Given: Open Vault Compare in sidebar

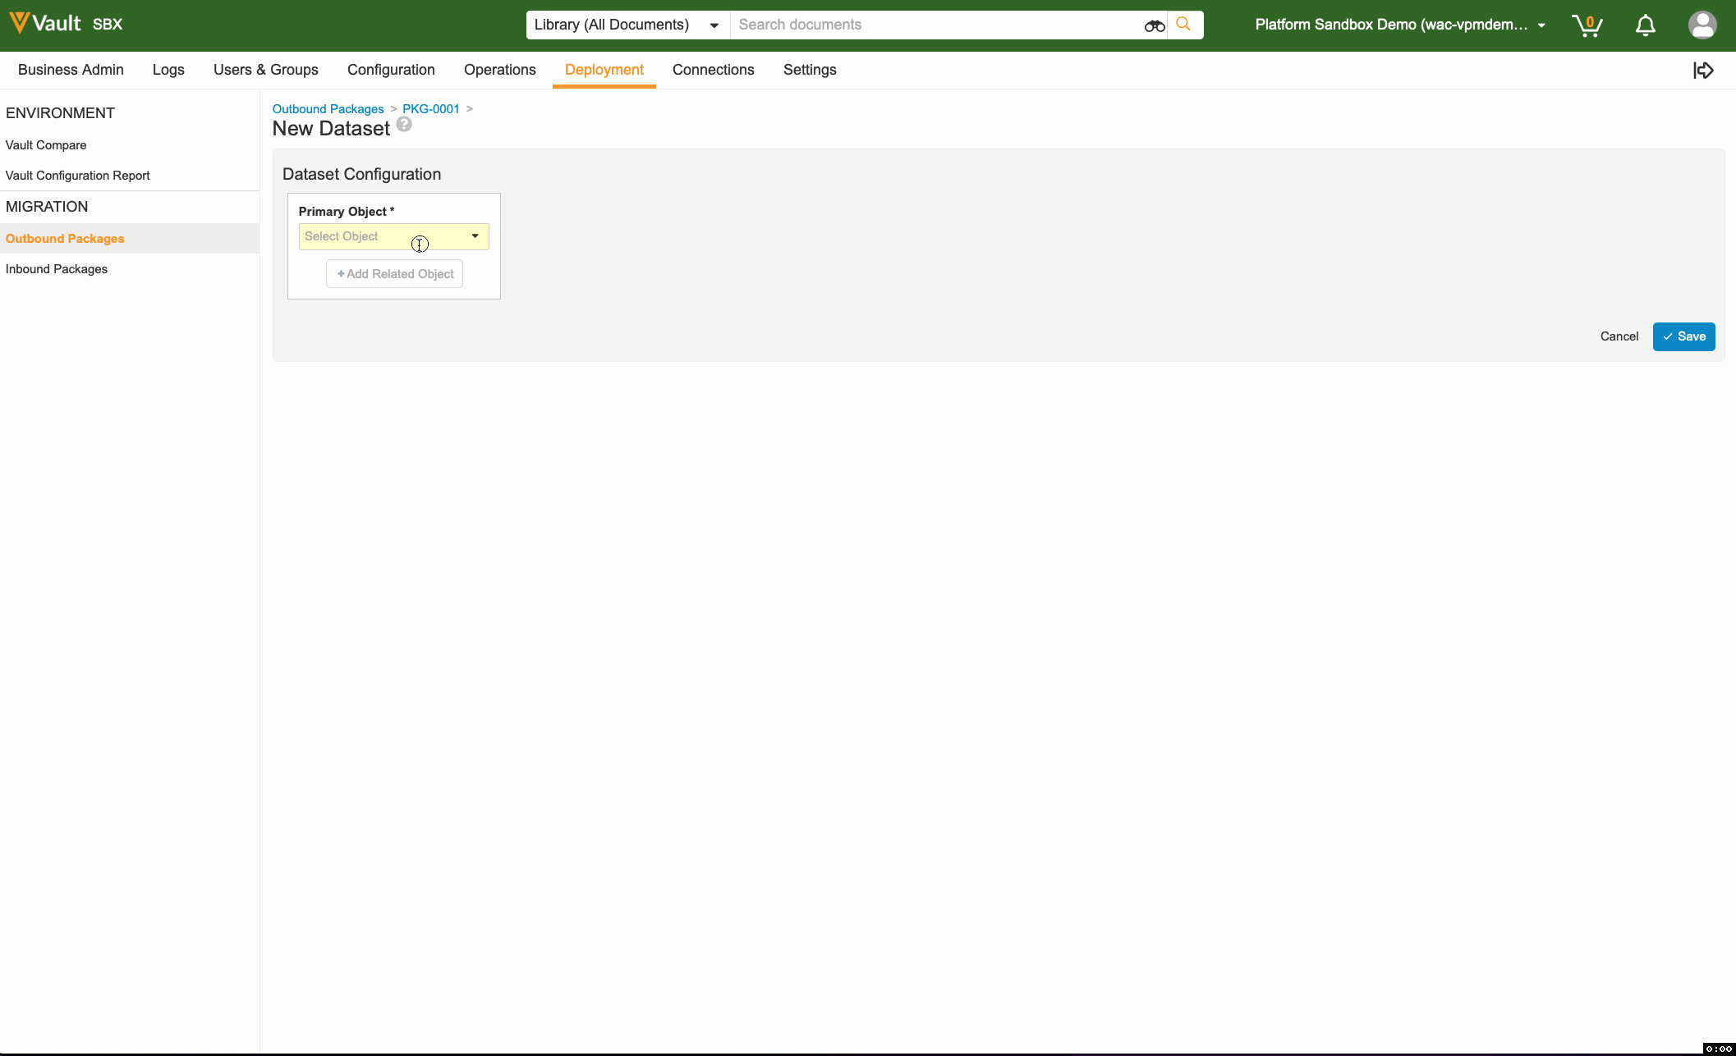Looking at the screenshot, I should (46, 145).
